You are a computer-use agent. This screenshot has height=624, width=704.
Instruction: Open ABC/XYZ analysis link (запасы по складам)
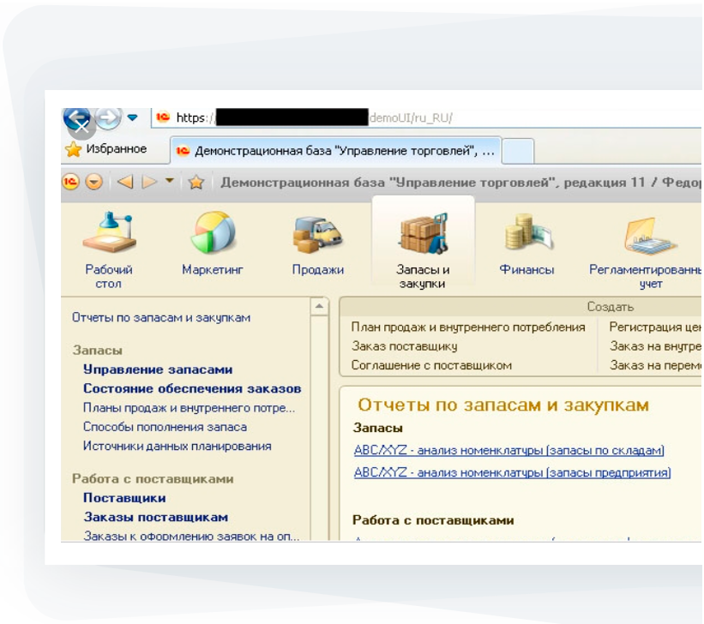[508, 451]
